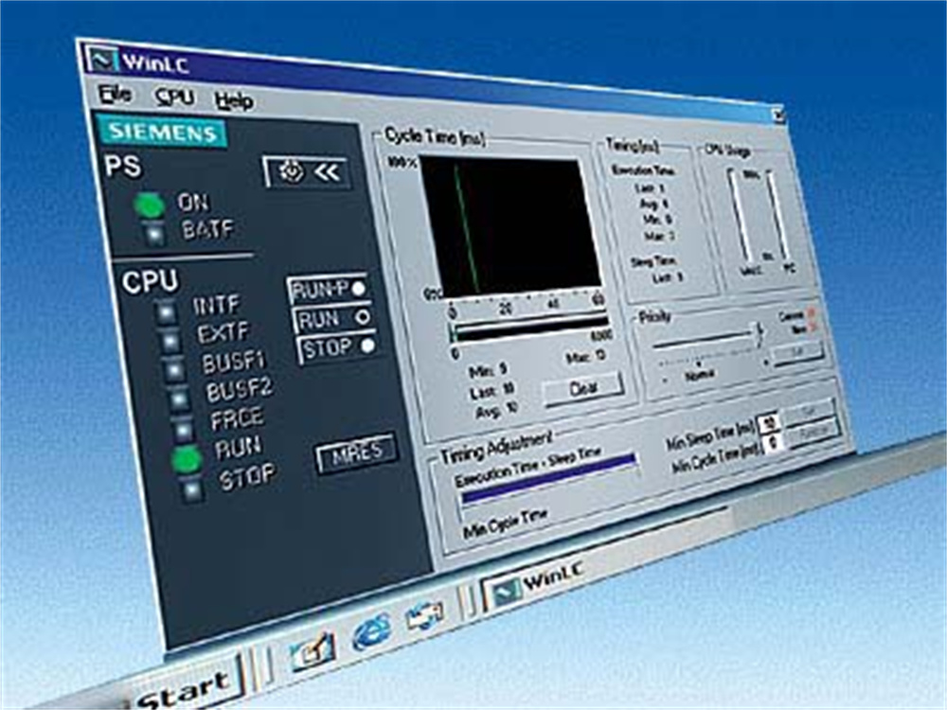947x710 pixels.
Task: Click the WinLC icon in the title bar
Action: pos(99,60)
